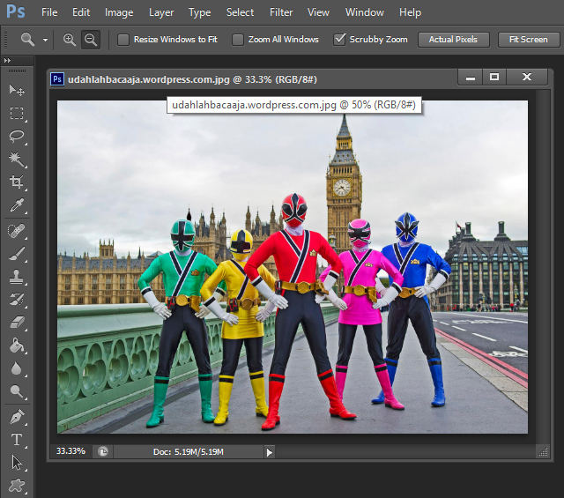
Task: Enable Resize Windows to Fit checkbox
Action: 123,40
